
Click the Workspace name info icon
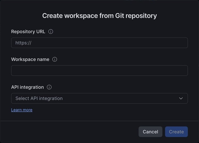[x=55, y=59]
